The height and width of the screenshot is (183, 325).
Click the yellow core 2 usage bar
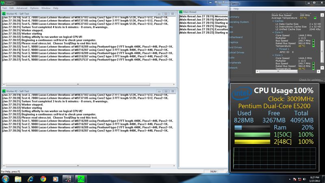click(x=252, y=142)
